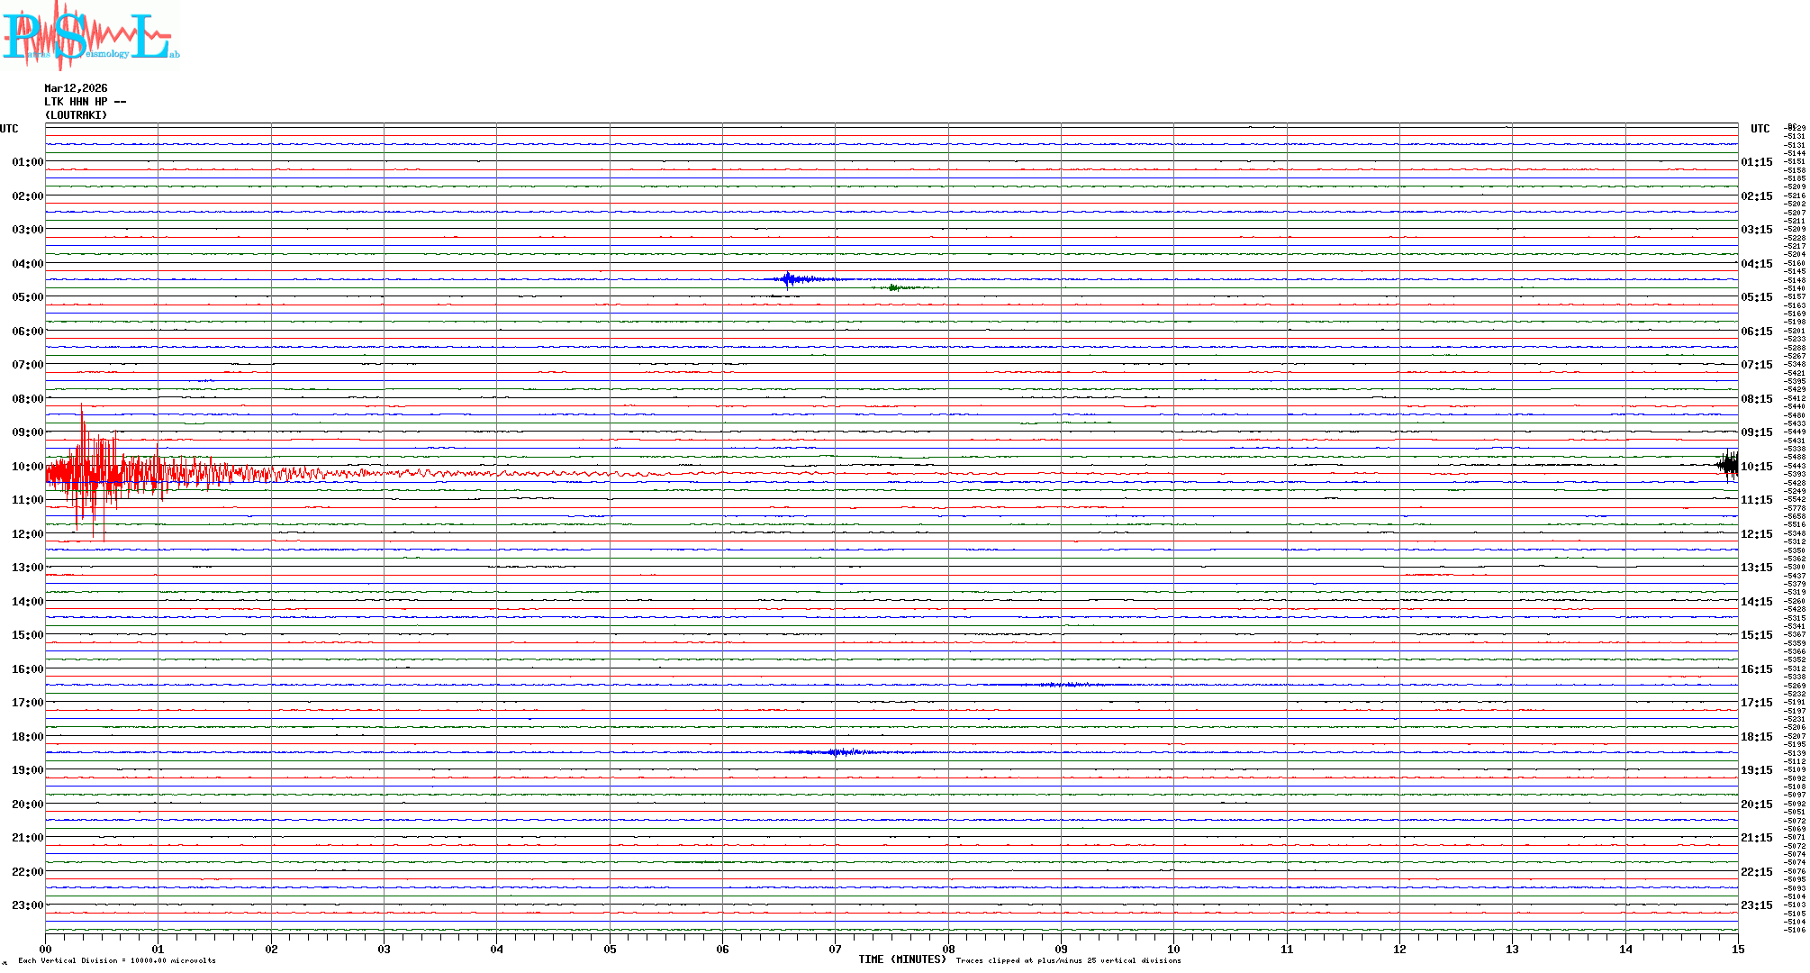Click the right UTC axis header
Image resolution: width=1810 pixels, height=973 pixels.
click(x=1760, y=129)
